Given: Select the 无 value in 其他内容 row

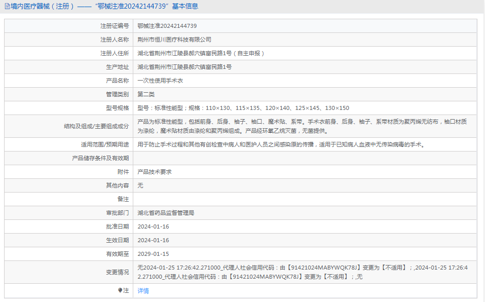Looking at the screenshot, I should point(140,185).
